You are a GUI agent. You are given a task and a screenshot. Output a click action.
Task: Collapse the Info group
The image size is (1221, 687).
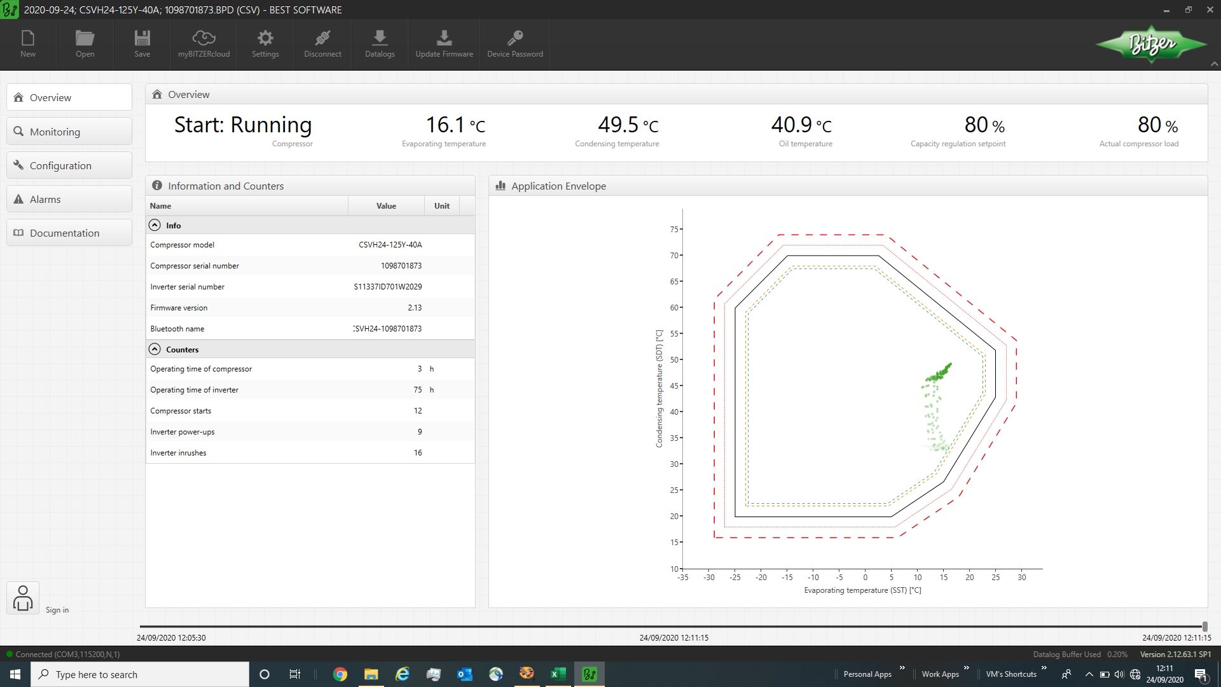(x=155, y=225)
